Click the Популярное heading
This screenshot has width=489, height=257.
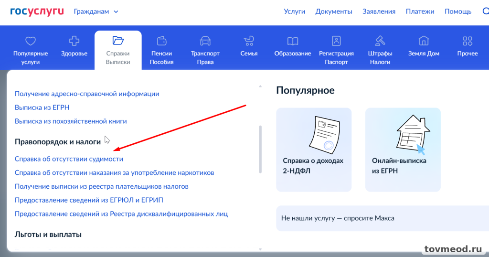(x=305, y=90)
